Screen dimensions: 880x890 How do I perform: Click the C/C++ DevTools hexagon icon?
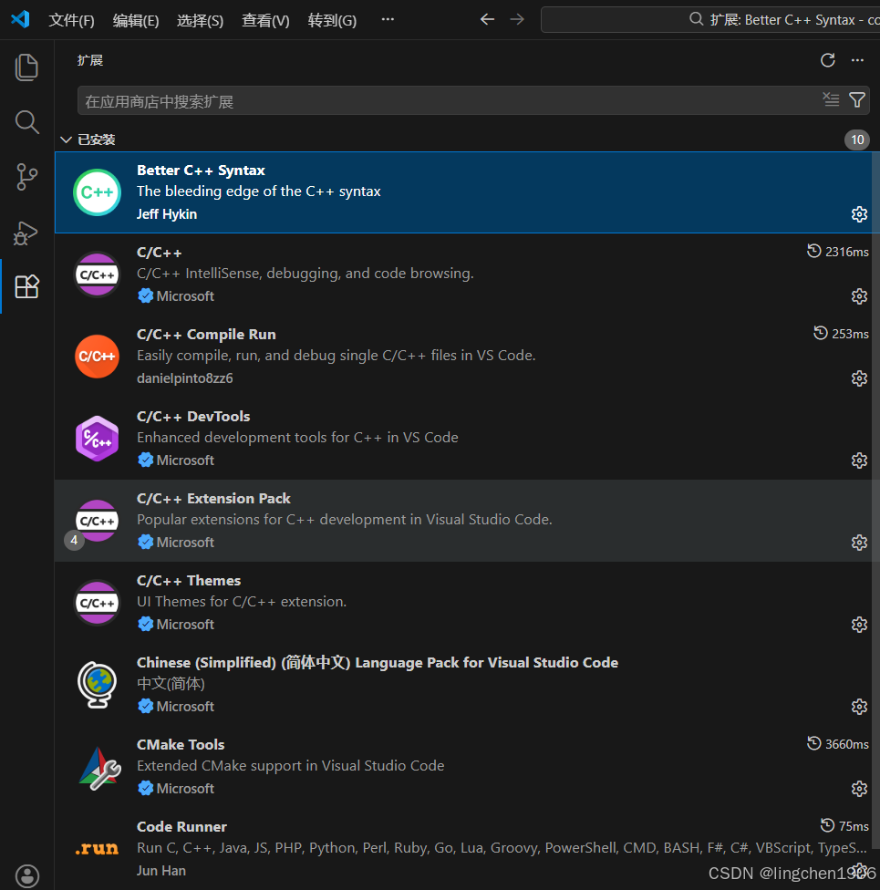[97, 439]
